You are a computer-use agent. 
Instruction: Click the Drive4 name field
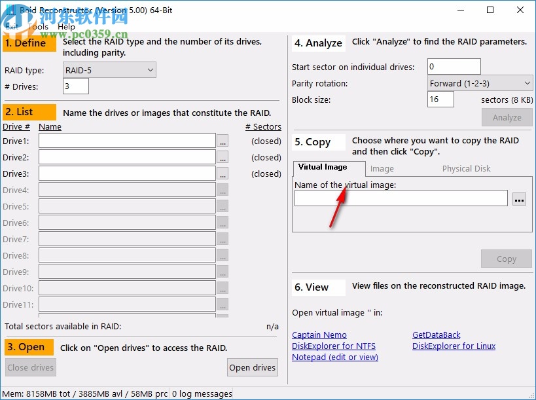pyautogui.click(x=127, y=190)
